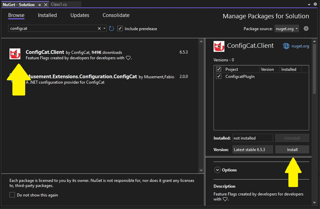Click the ConfigCat.Client logo in details pane
This screenshot has width=320, height=209.
click(x=219, y=46)
